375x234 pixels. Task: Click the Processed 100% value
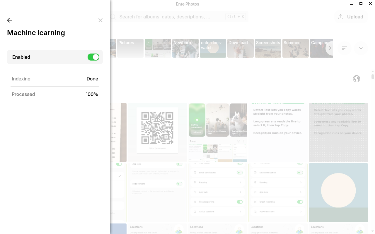[92, 94]
